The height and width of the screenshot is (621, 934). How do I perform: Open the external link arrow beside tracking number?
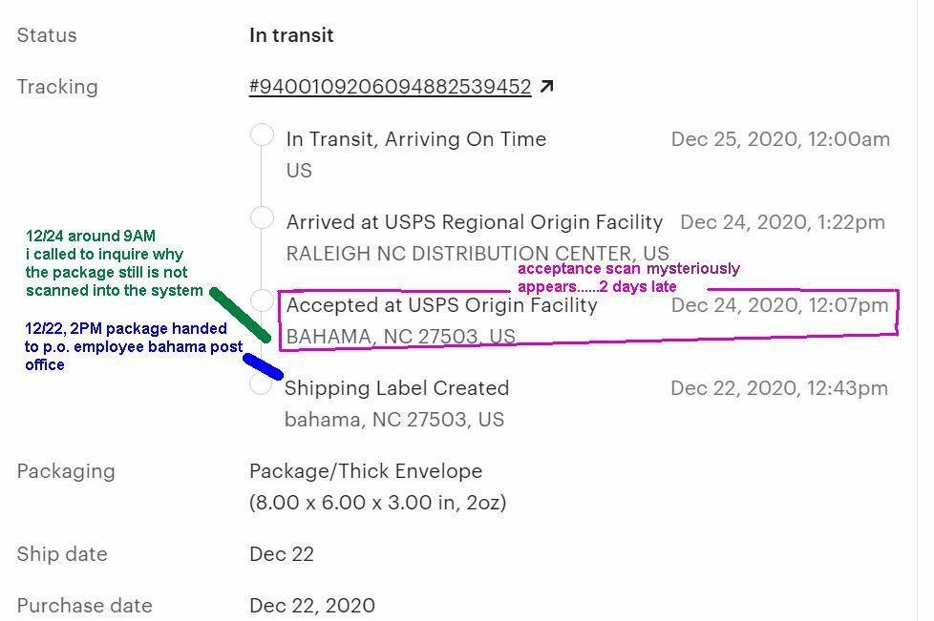546,87
